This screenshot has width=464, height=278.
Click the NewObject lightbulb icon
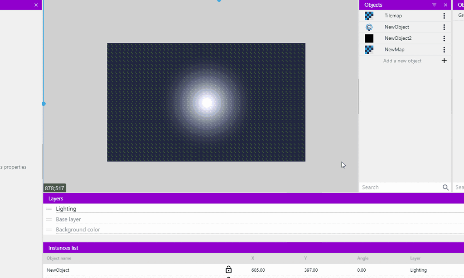coord(369,27)
